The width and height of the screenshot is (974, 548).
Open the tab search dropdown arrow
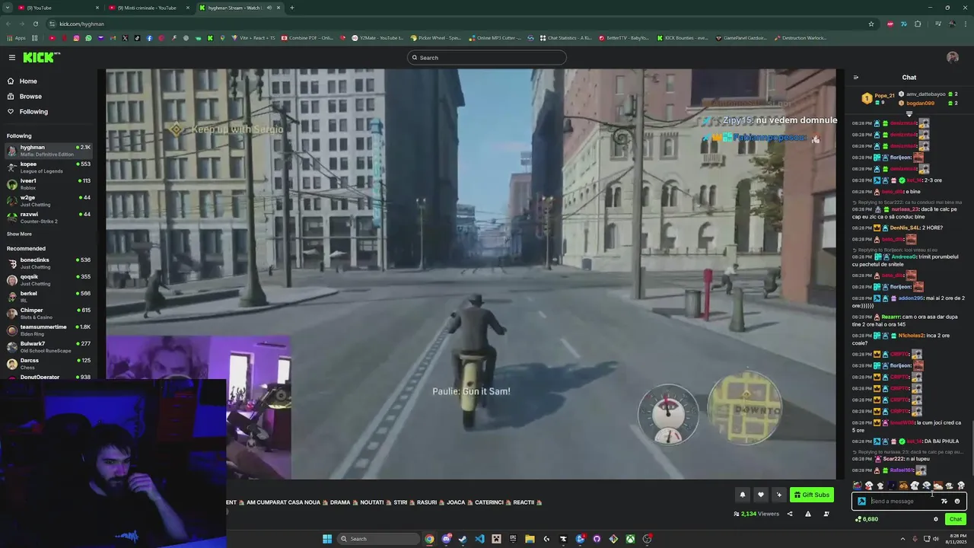8,8
